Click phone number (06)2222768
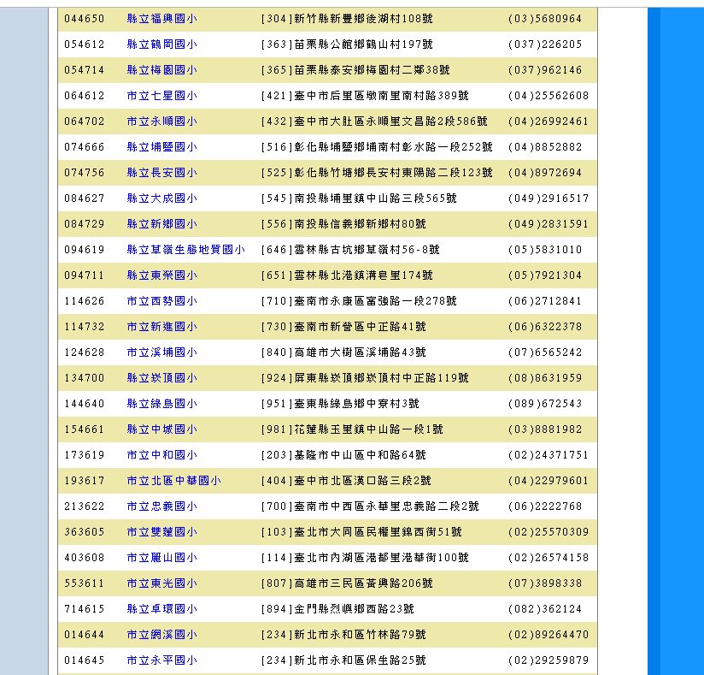 tap(545, 506)
